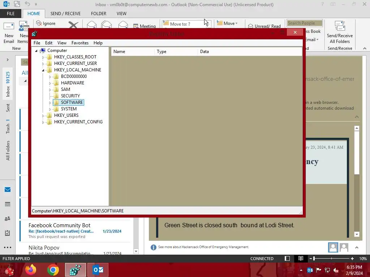370x277 pixels.
Task: Click Meeting reply button in ribbon
Action: (x=145, y=26)
